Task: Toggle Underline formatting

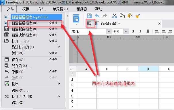Action: click(x=148, y=31)
